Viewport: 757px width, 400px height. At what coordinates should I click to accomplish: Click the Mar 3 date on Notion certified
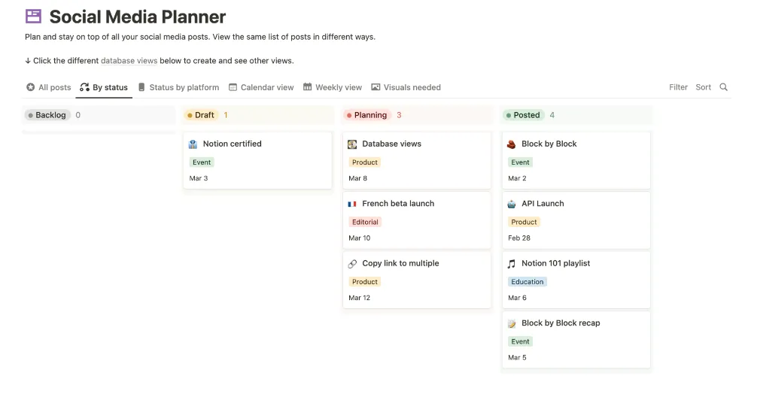199,178
